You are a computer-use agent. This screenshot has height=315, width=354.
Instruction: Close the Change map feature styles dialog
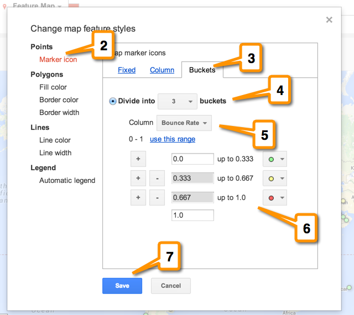329,20
